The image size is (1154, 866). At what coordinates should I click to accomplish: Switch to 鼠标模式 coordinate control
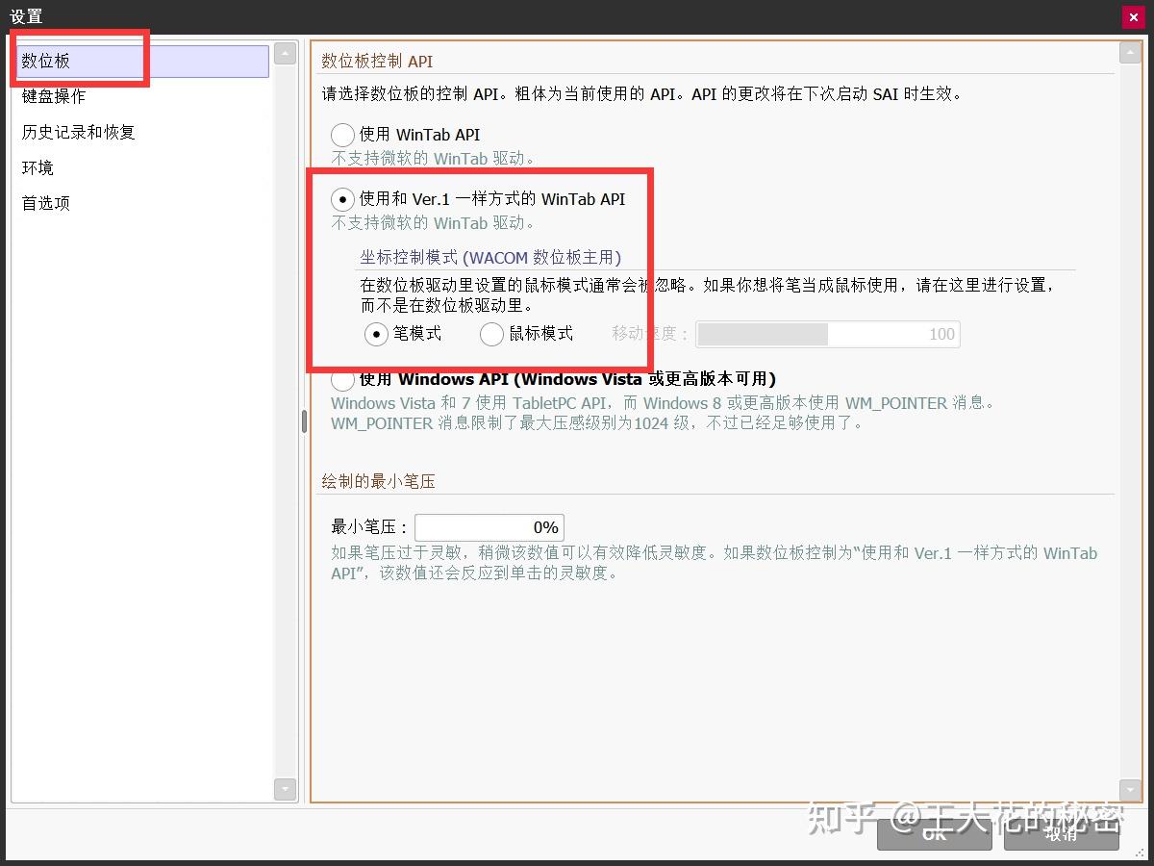(491, 334)
